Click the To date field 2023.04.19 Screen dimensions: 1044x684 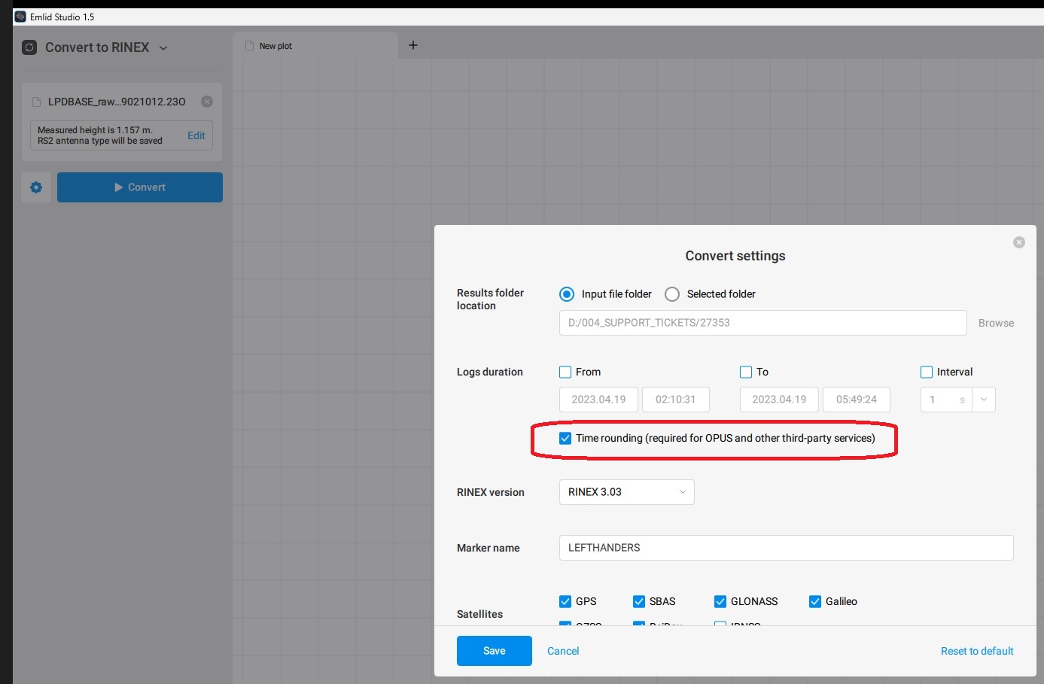coord(779,400)
